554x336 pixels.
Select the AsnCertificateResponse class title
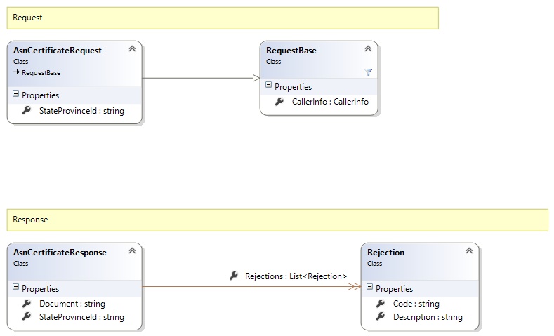pyautogui.click(x=60, y=252)
